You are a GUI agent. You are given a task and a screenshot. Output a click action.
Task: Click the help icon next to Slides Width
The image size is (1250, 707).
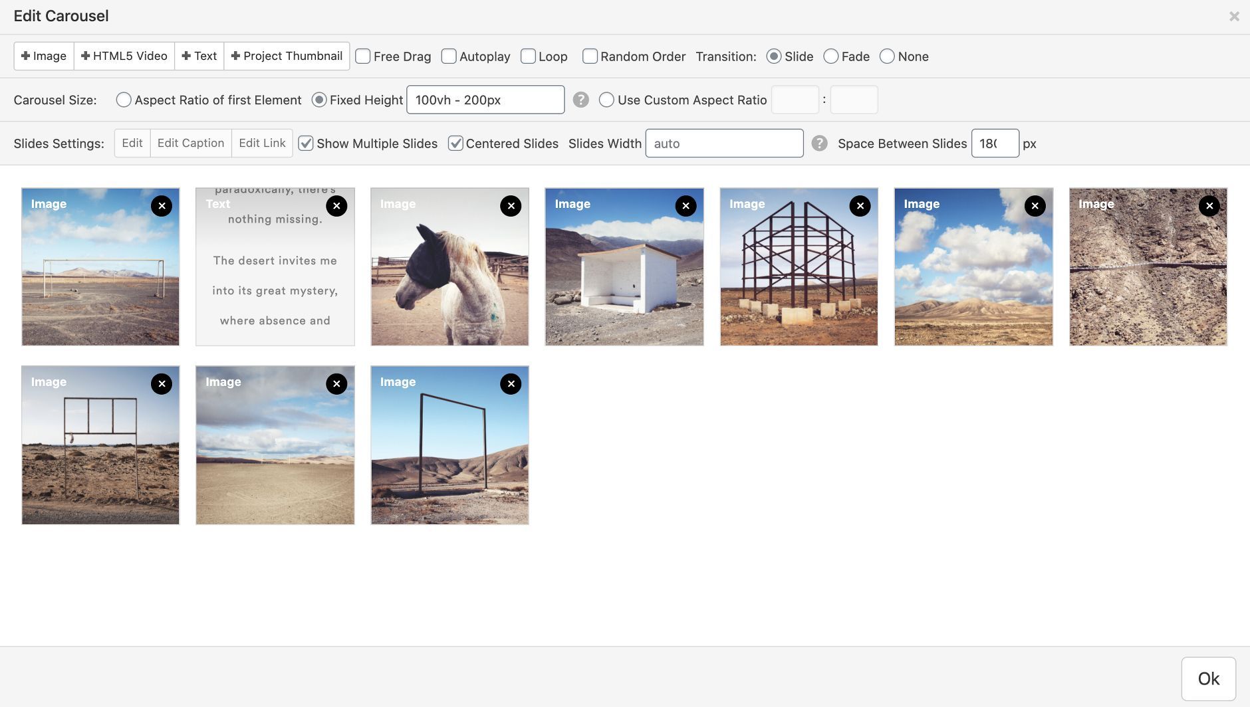819,144
